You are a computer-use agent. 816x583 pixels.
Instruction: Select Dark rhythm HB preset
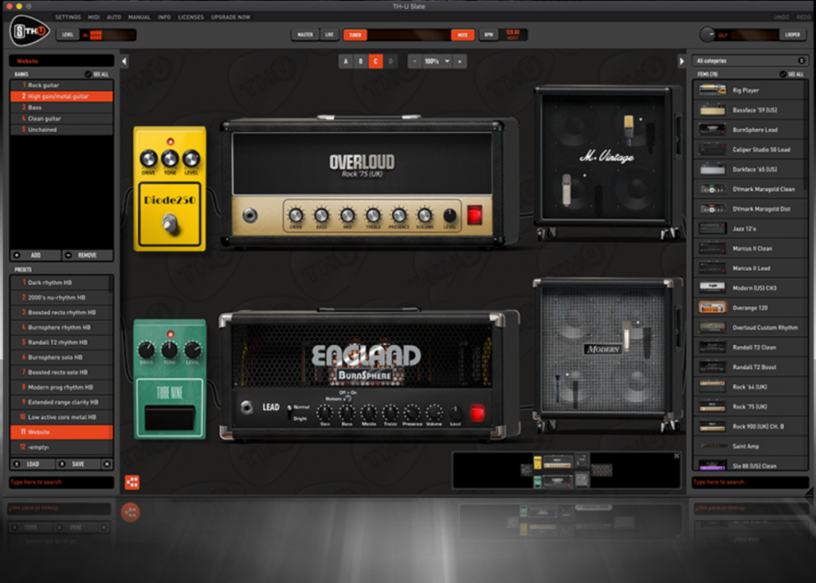(61, 283)
